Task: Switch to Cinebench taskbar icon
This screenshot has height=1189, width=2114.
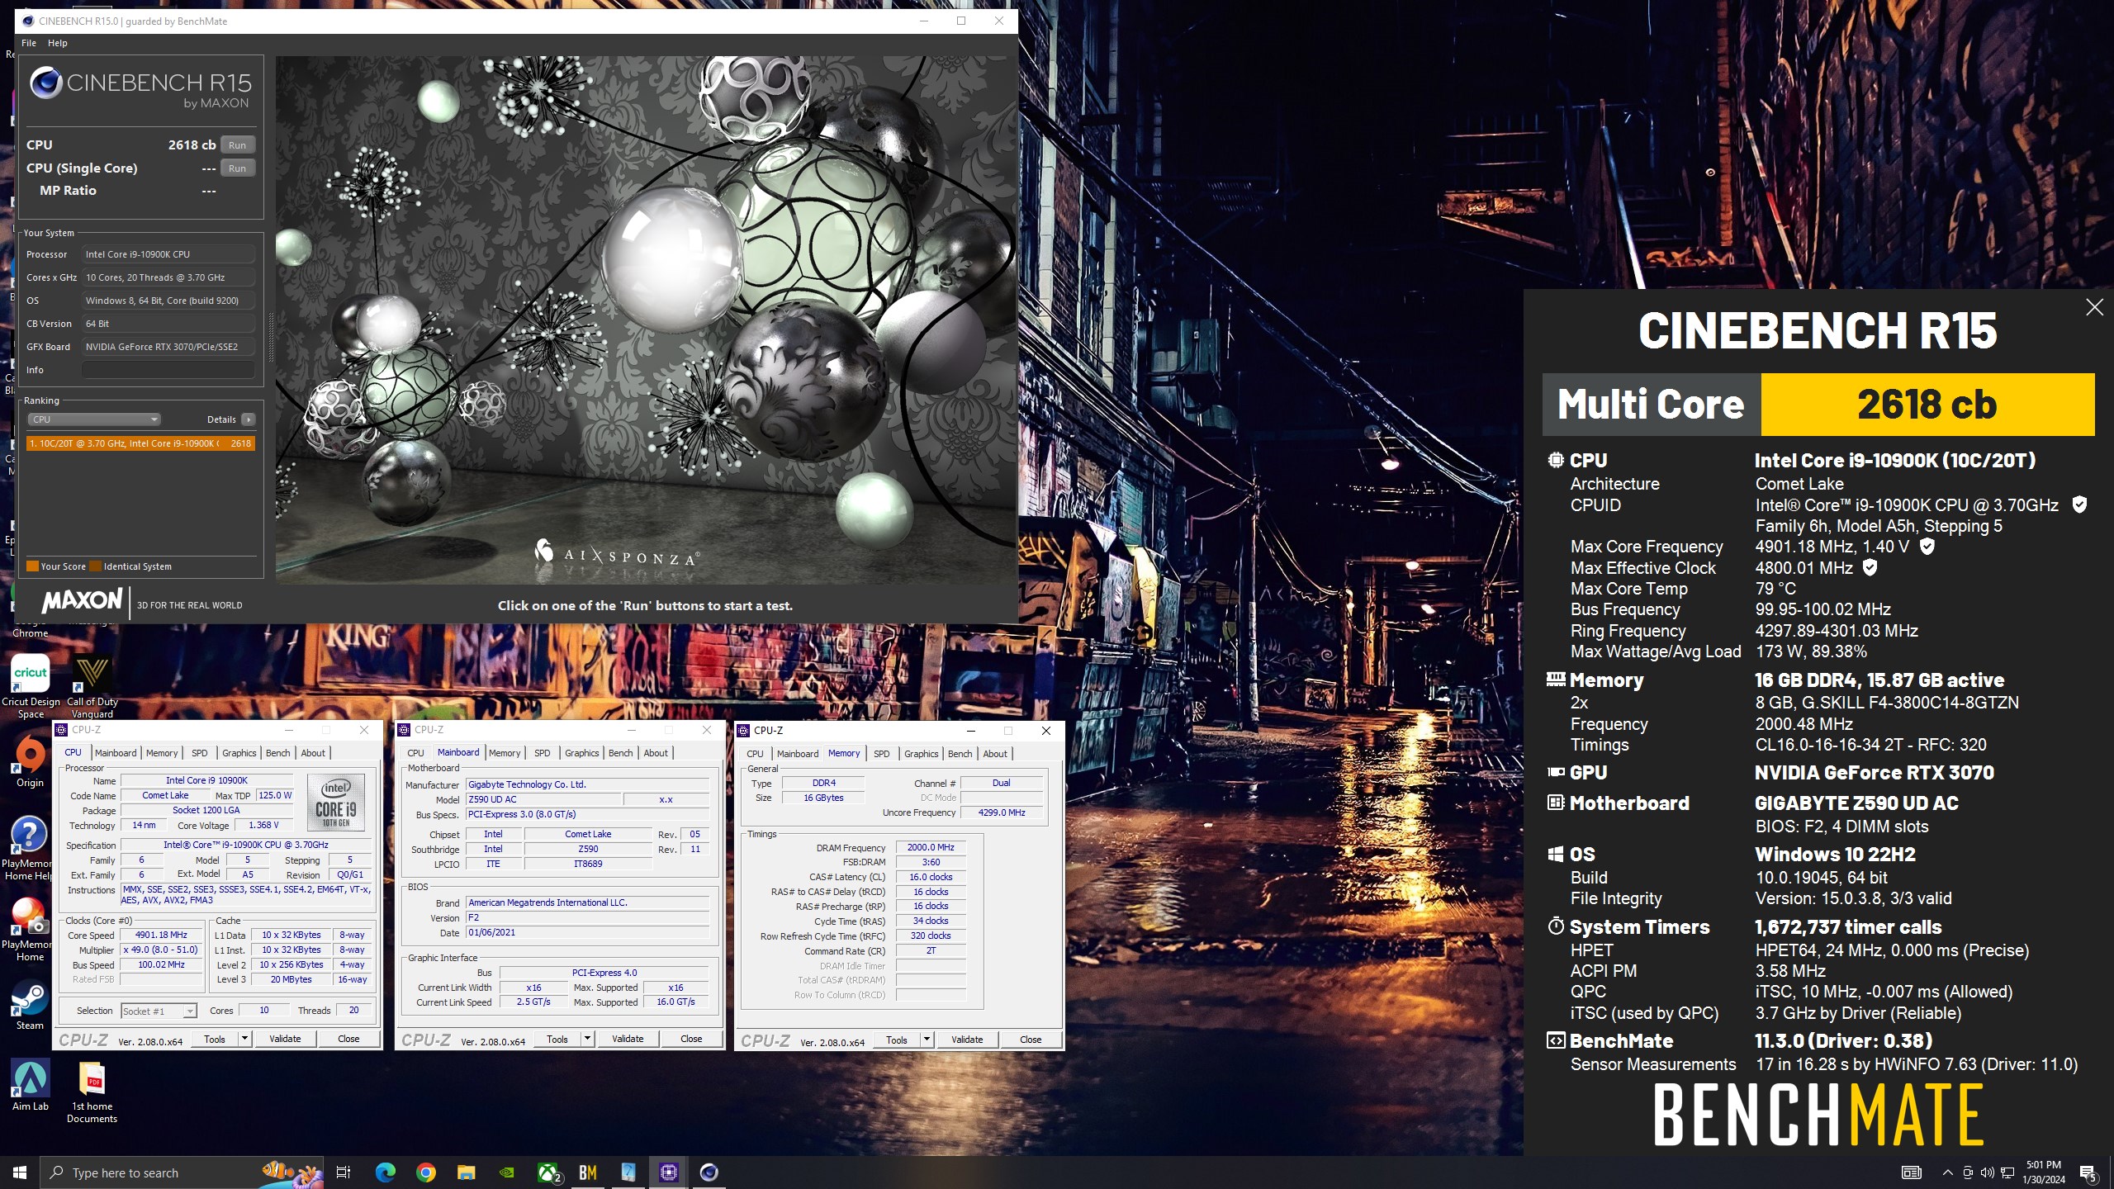Action: coord(709,1172)
